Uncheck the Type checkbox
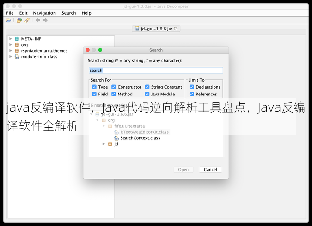 [94, 87]
